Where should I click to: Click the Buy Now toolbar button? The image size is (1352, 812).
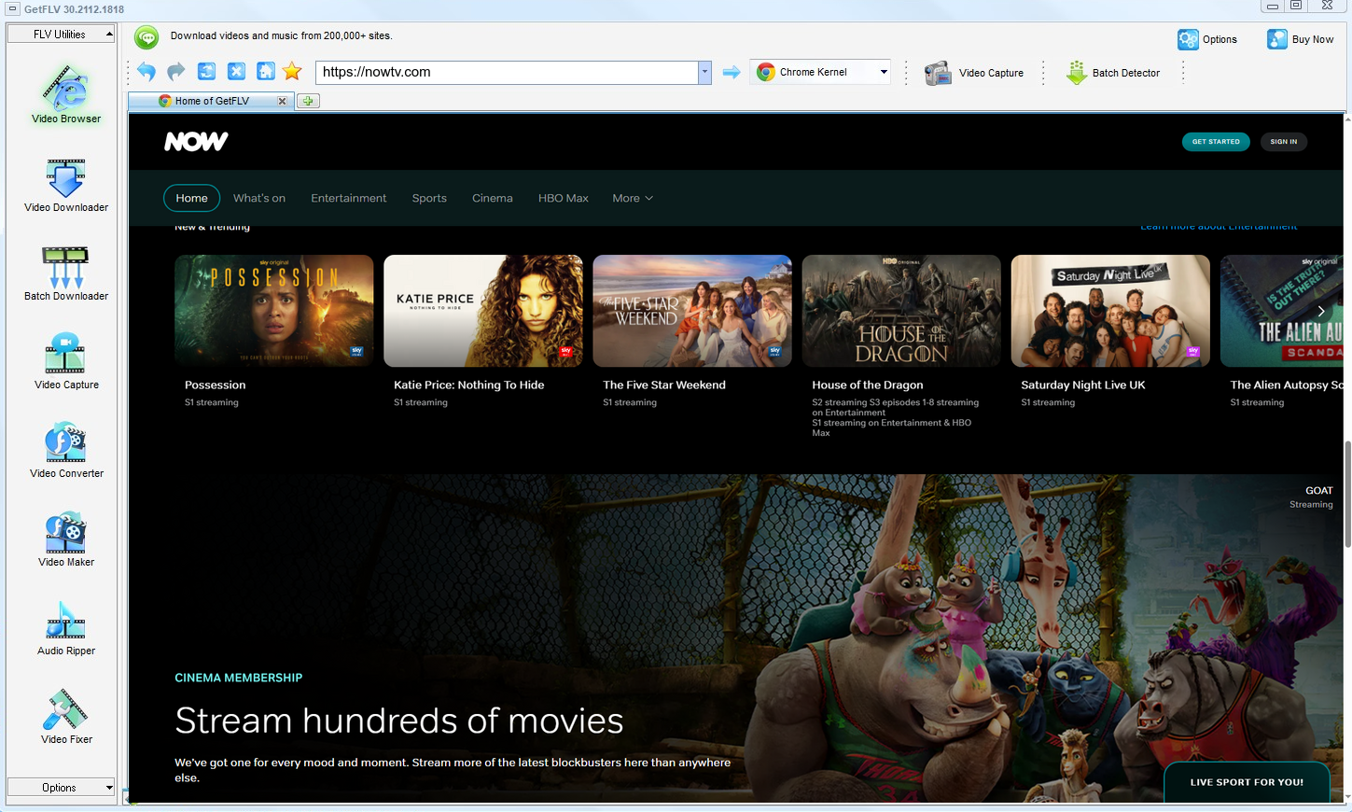(1300, 39)
